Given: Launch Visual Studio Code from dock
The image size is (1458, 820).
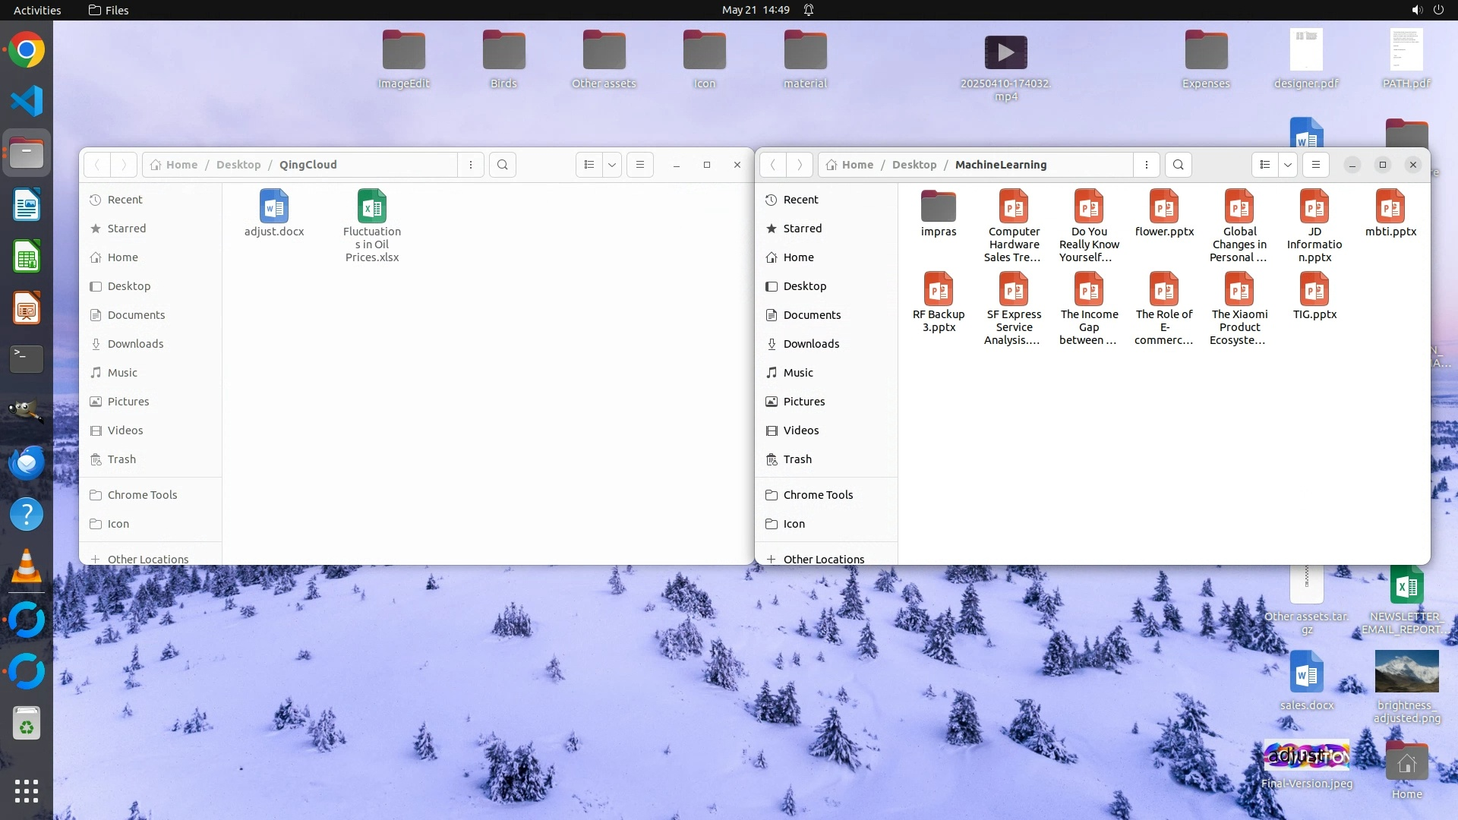Looking at the screenshot, I should coord(27,101).
